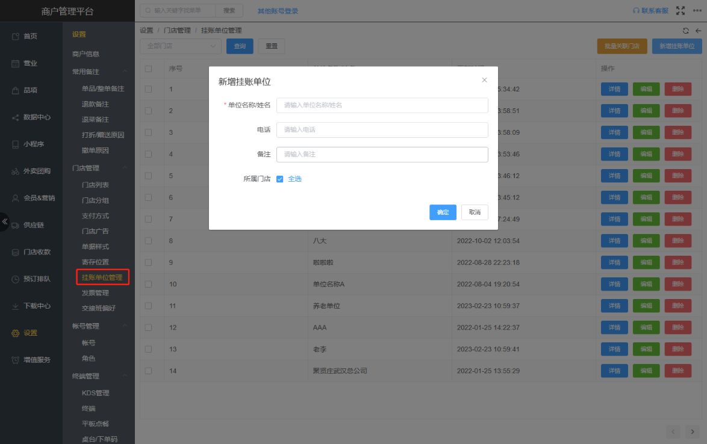The height and width of the screenshot is (444, 707).
Task: Open the 营业 business icon in sidebar
Action: click(15, 63)
